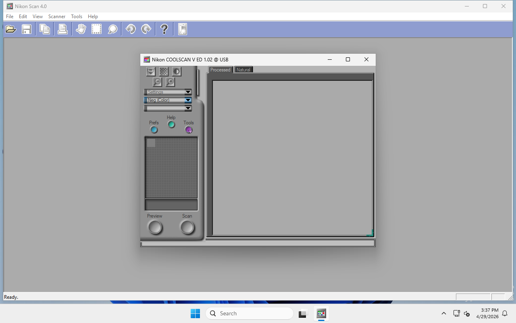The width and height of the screenshot is (516, 323).
Task: Open the Neg (Color) film type dropdown
Action: 168,100
